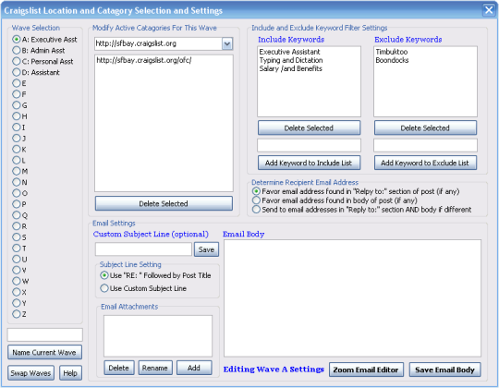The height and width of the screenshot is (388, 499).
Task: Rename the selected email attachment
Action: 155,368
